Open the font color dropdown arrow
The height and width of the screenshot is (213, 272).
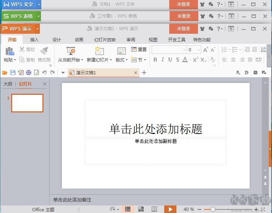(190, 60)
